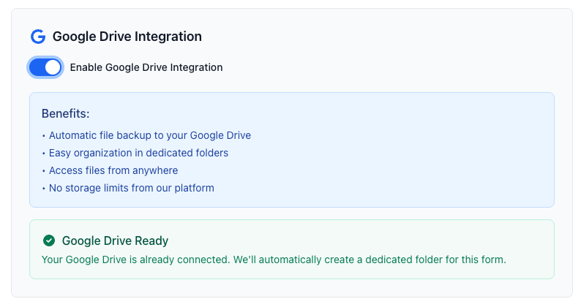The image size is (581, 307).
Task: Click the already connected status message
Action: pyautogui.click(x=274, y=259)
